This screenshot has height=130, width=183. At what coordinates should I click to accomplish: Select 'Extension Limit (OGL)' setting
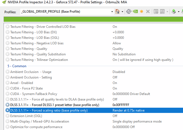tap(26, 116)
